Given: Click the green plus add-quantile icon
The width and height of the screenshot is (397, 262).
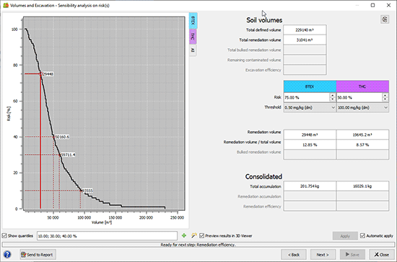Looking at the screenshot, I should click(184, 235).
